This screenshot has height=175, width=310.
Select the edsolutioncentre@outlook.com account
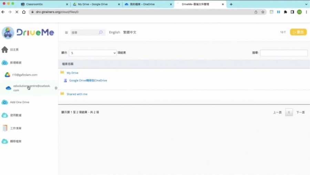pos(32,88)
